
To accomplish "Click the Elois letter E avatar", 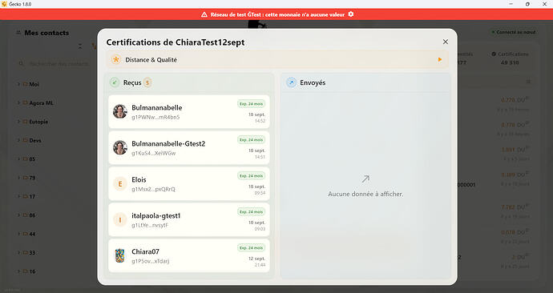I will 120,184.
